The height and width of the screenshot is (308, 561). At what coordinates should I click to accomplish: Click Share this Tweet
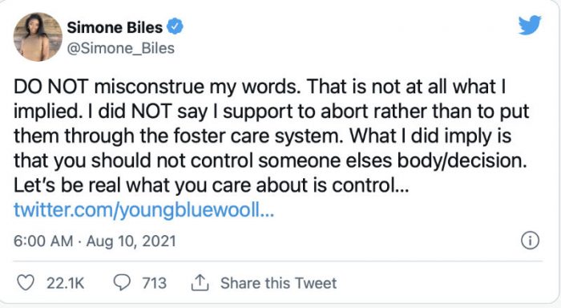pyautogui.click(x=278, y=283)
